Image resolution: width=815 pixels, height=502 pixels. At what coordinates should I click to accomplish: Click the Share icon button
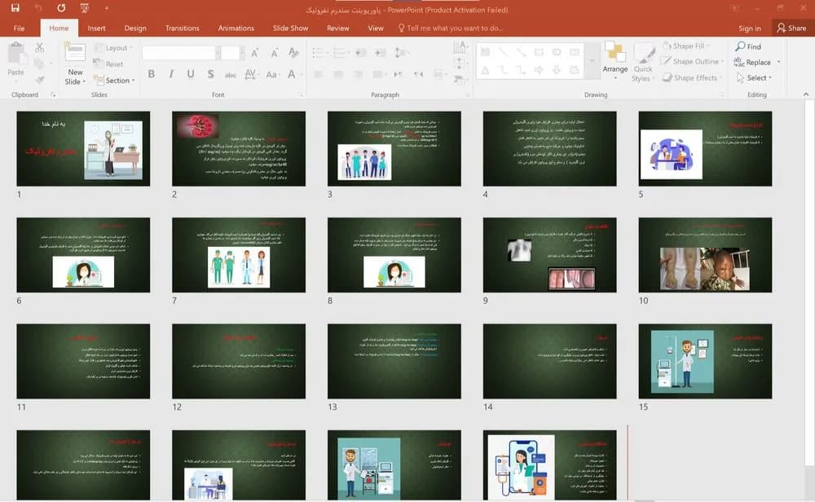pyautogui.click(x=791, y=28)
